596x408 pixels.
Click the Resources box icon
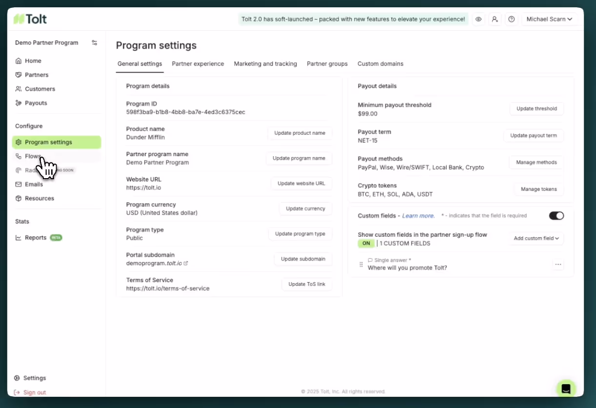pos(19,198)
